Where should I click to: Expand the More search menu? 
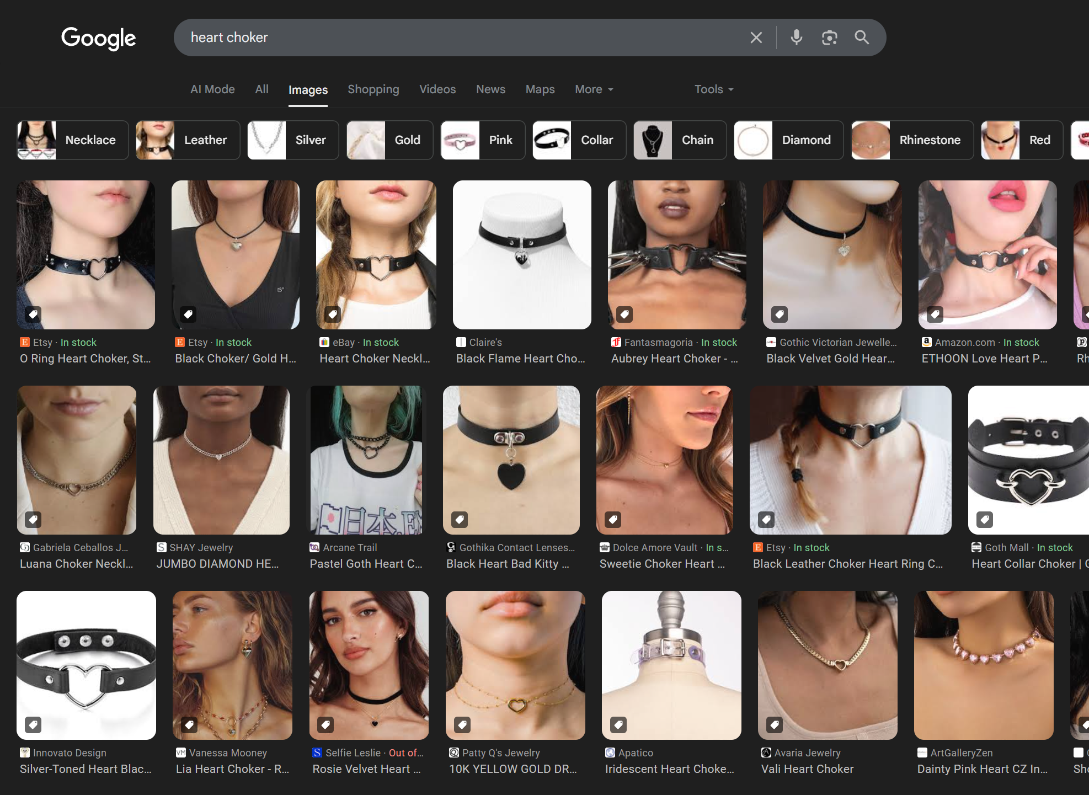tap(594, 89)
